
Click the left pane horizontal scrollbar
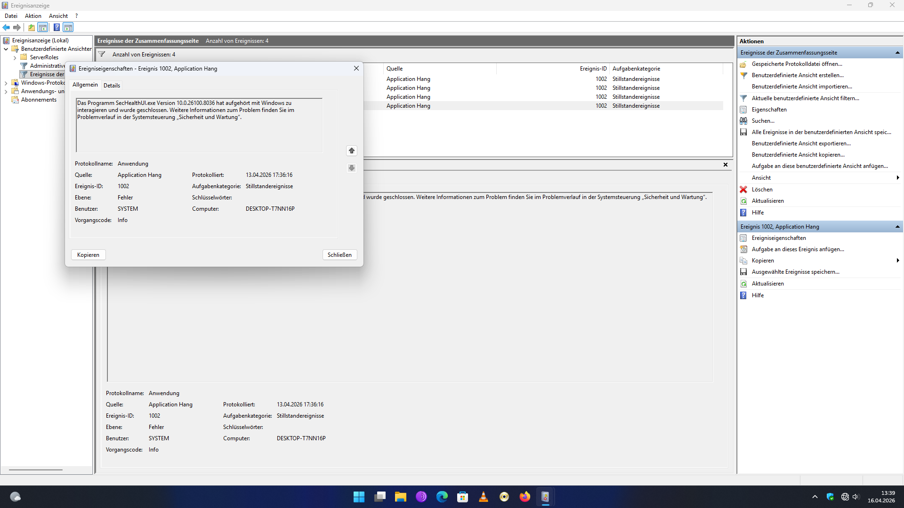(x=36, y=469)
